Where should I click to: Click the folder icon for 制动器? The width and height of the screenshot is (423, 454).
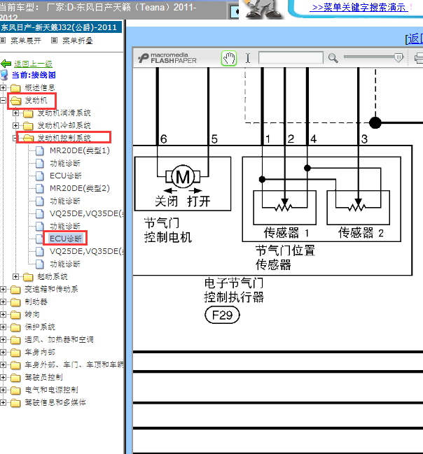coord(15,302)
